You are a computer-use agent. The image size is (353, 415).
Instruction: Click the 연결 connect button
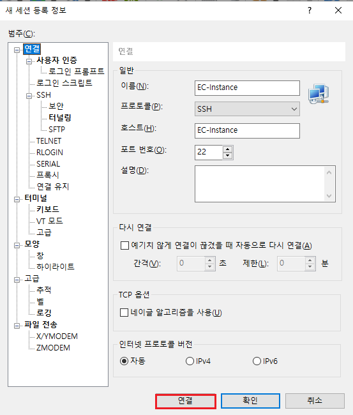coord(186,401)
